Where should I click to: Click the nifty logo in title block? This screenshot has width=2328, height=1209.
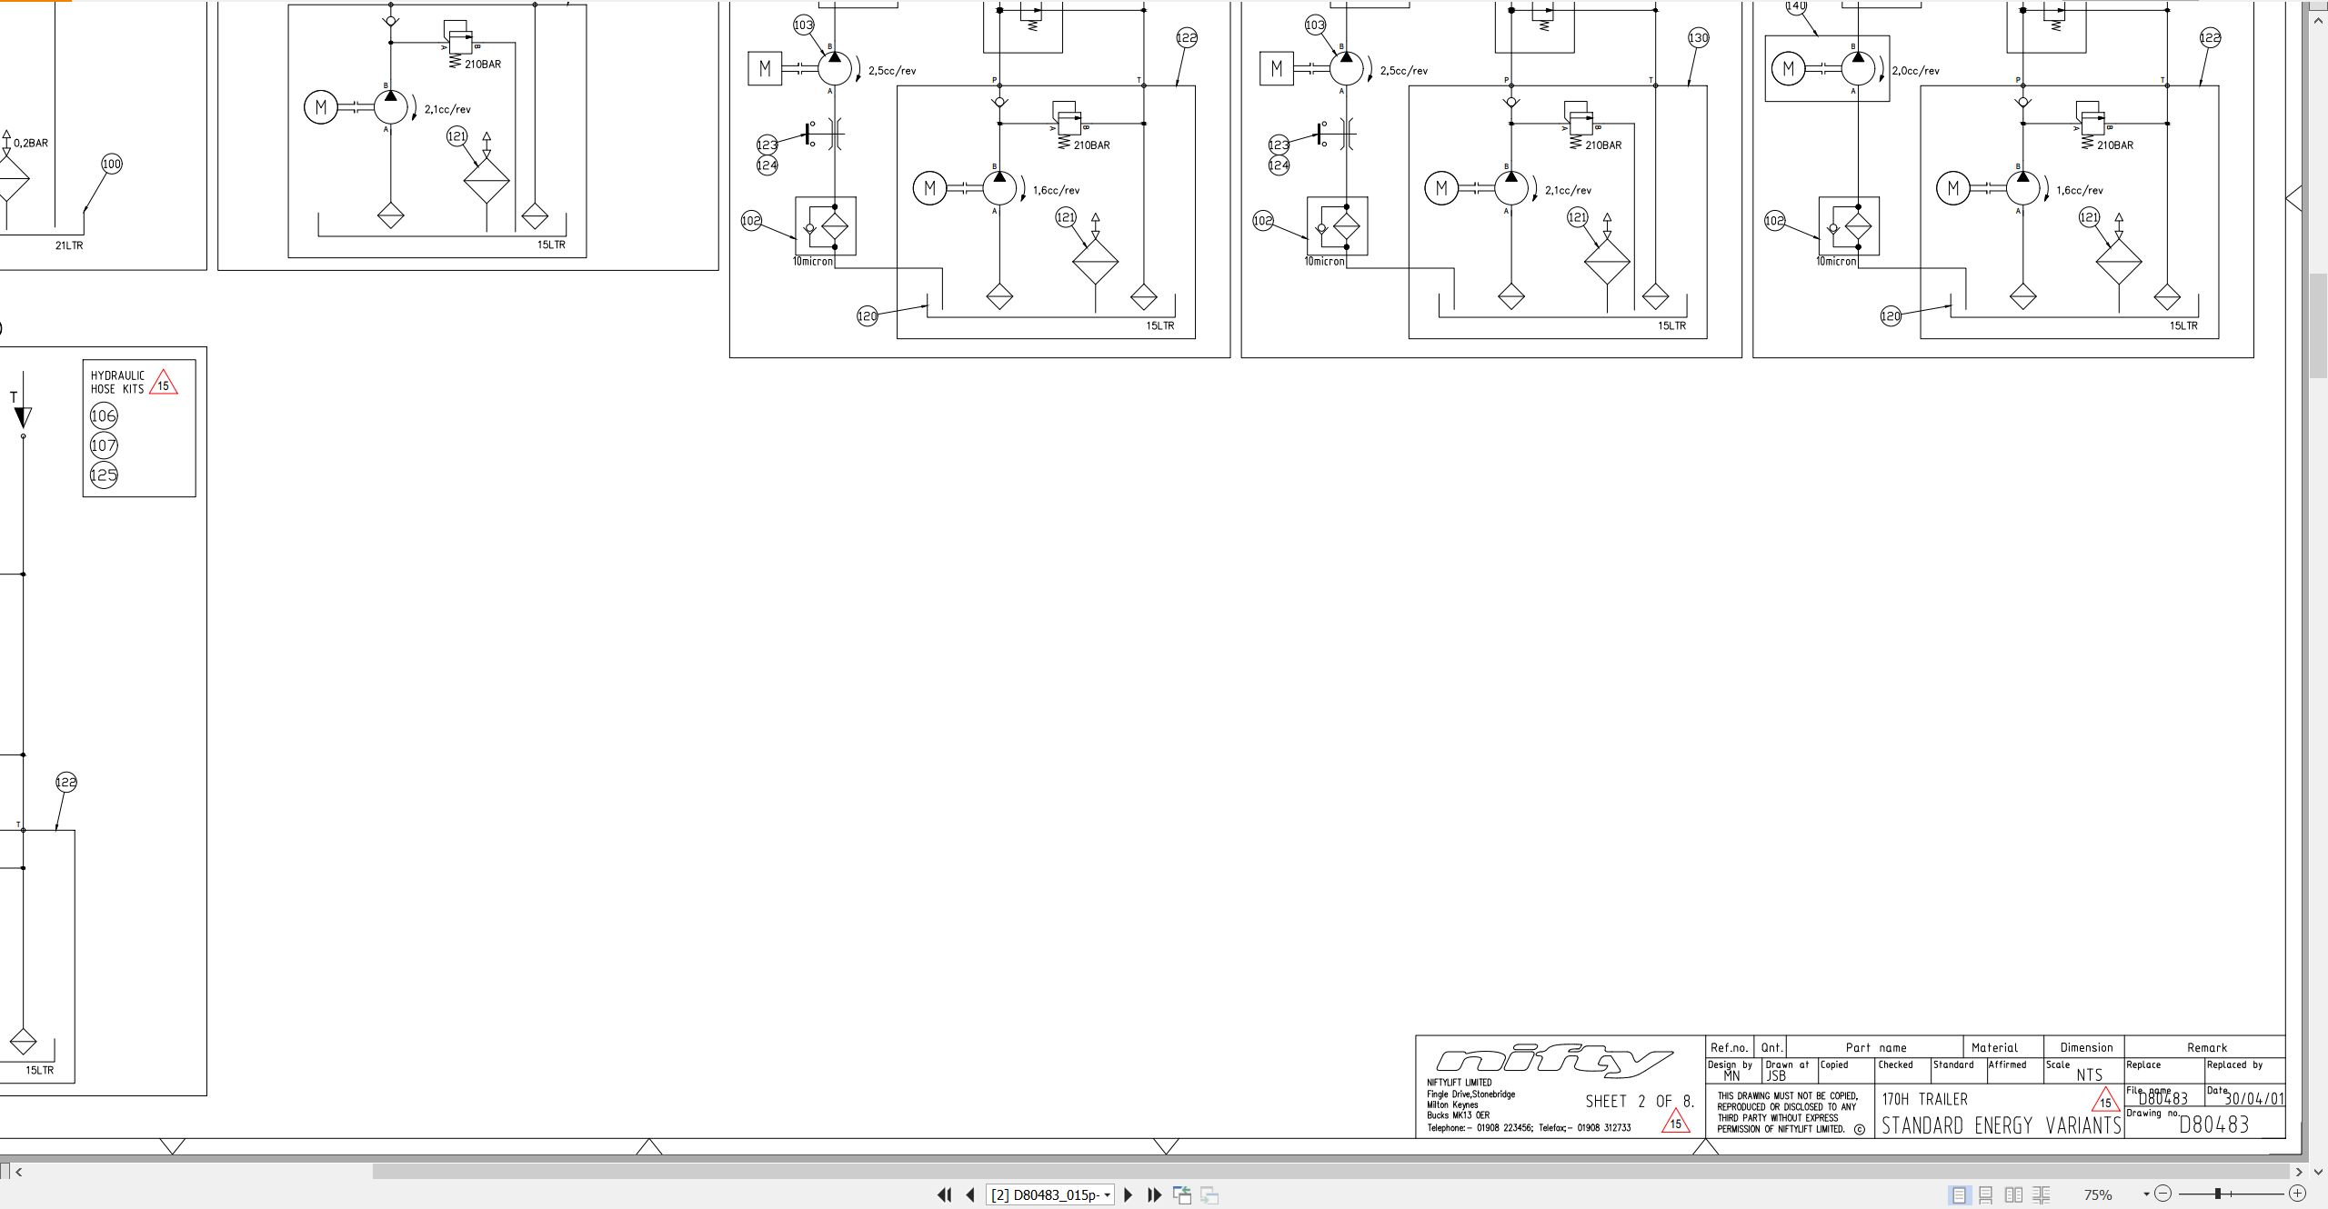1554,1062
